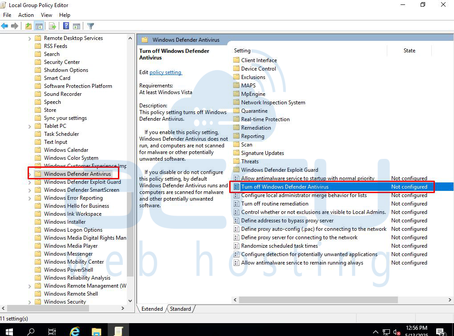The width and height of the screenshot is (454, 336).
Task: Show hidden icons with the tray chevron
Action: (x=376, y=332)
